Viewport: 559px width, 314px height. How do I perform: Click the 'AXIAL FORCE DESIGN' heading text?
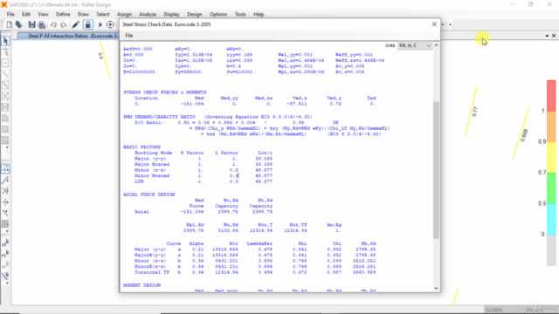coord(149,195)
